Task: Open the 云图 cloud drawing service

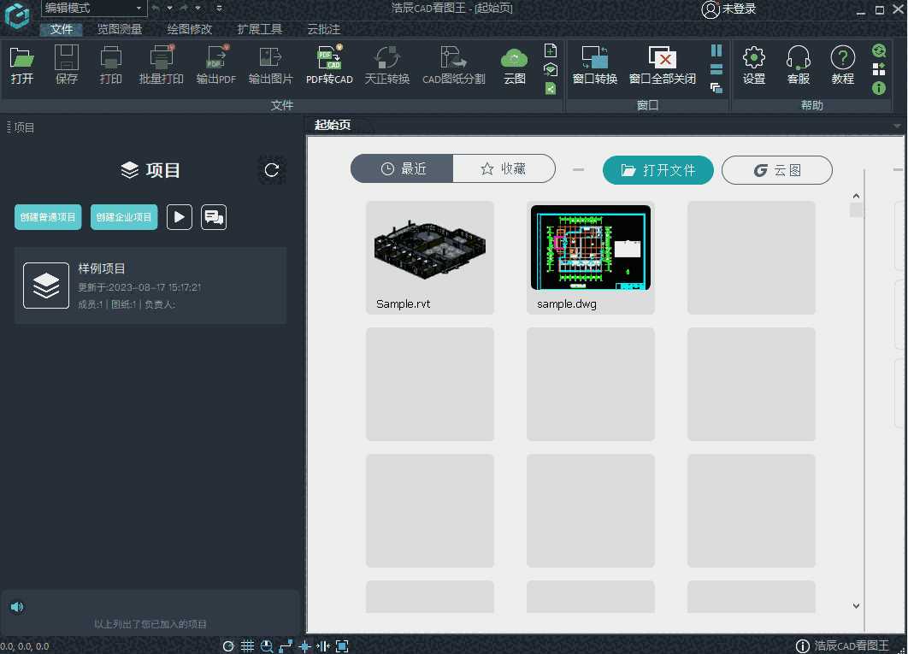Action: [x=514, y=64]
